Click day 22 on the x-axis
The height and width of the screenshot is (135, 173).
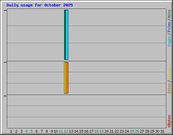(x=117, y=131)
